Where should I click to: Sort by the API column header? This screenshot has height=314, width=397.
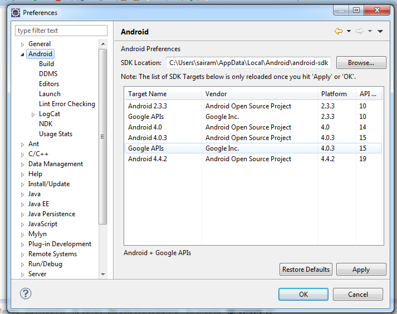(x=369, y=94)
